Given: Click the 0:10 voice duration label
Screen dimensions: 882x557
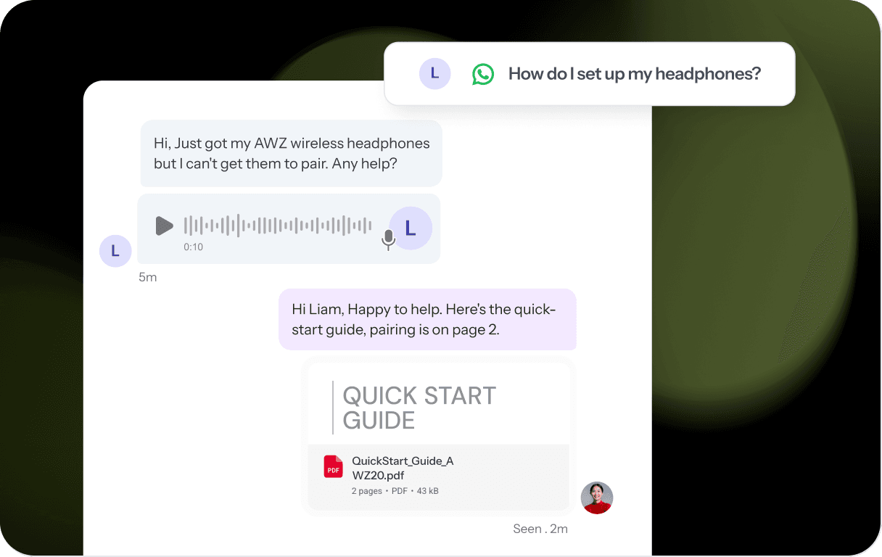Looking at the screenshot, I should 193,247.
